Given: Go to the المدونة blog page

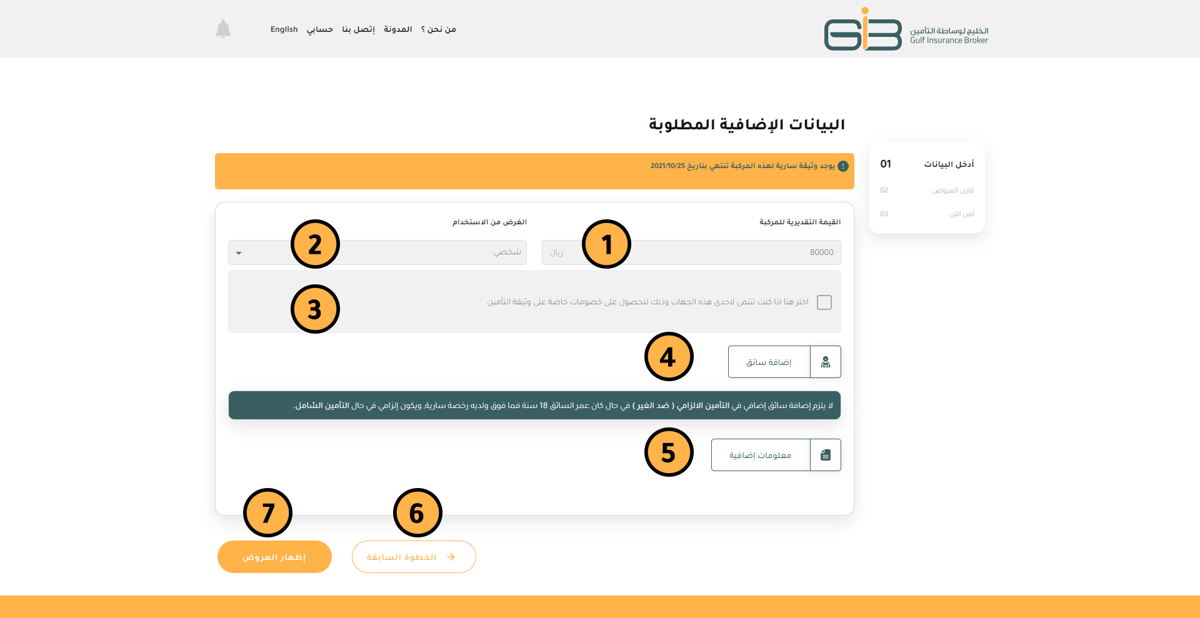Looking at the screenshot, I should (397, 29).
